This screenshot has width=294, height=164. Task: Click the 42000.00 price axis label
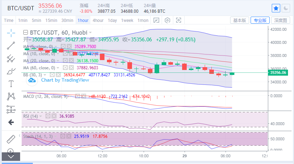(278, 29)
